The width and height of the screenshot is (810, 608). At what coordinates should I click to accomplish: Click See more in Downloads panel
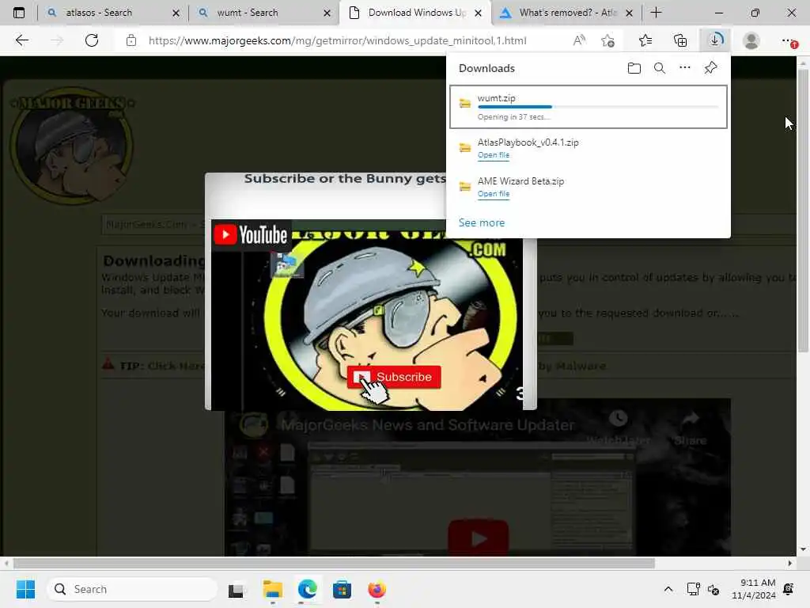tap(482, 222)
